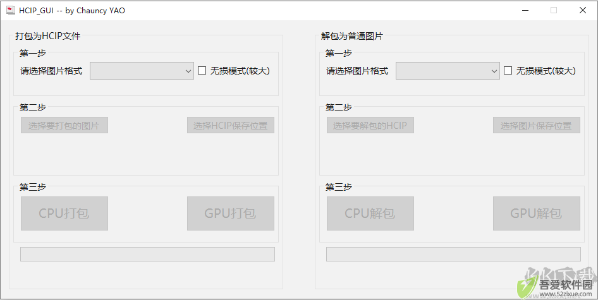Screen dimensions: 598x300
Task: Open image format dropdown in the unpack panel
Action: click(448, 71)
